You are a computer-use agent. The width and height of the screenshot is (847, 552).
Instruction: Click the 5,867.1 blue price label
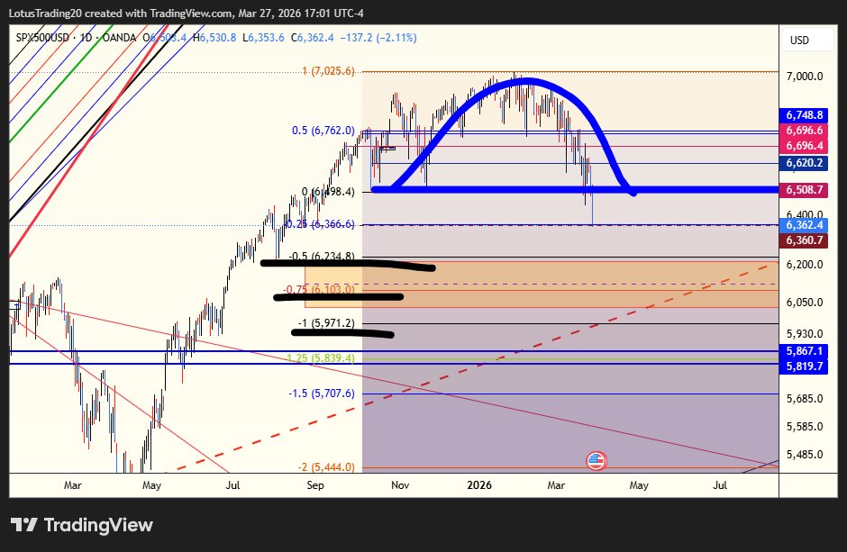pos(805,350)
